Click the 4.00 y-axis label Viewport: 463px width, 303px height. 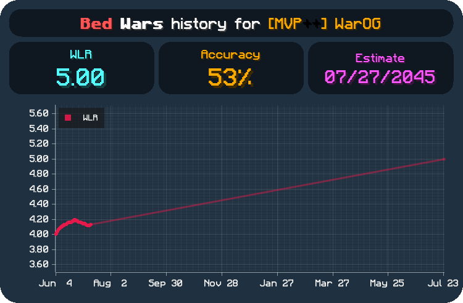click(39, 234)
